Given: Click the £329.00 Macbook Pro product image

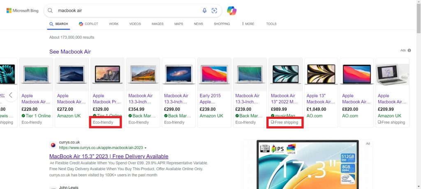Looking at the screenshot, I should [x=107, y=75].
